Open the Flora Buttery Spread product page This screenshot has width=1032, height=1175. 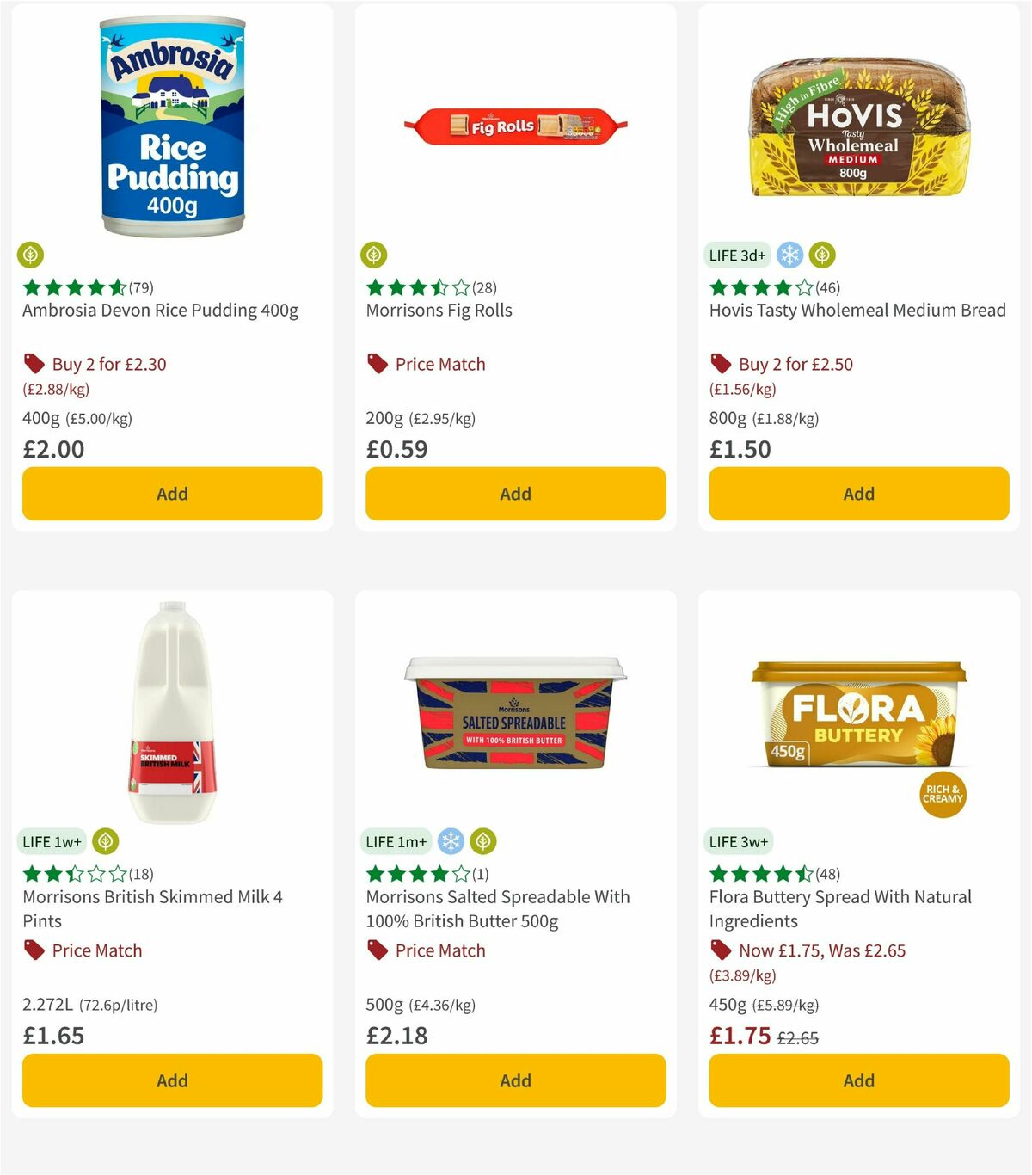pos(839,908)
